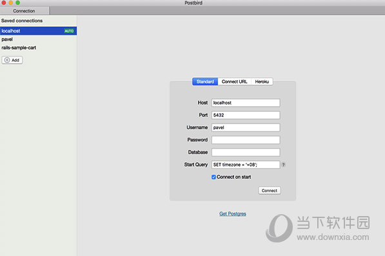Maximize the window with green button

coord(17,3)
